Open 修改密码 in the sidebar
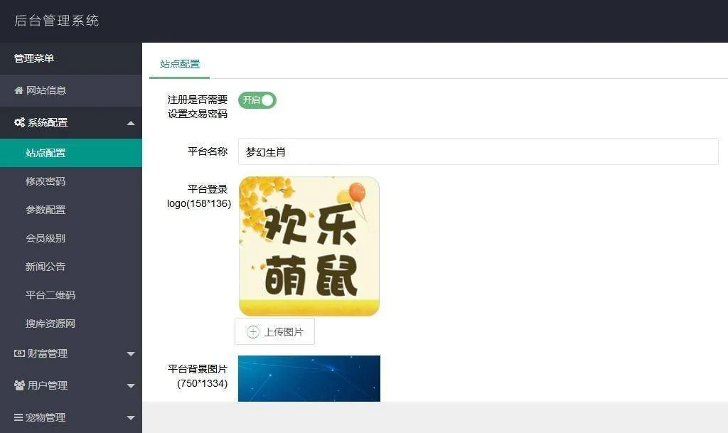 tap(45, 181)
